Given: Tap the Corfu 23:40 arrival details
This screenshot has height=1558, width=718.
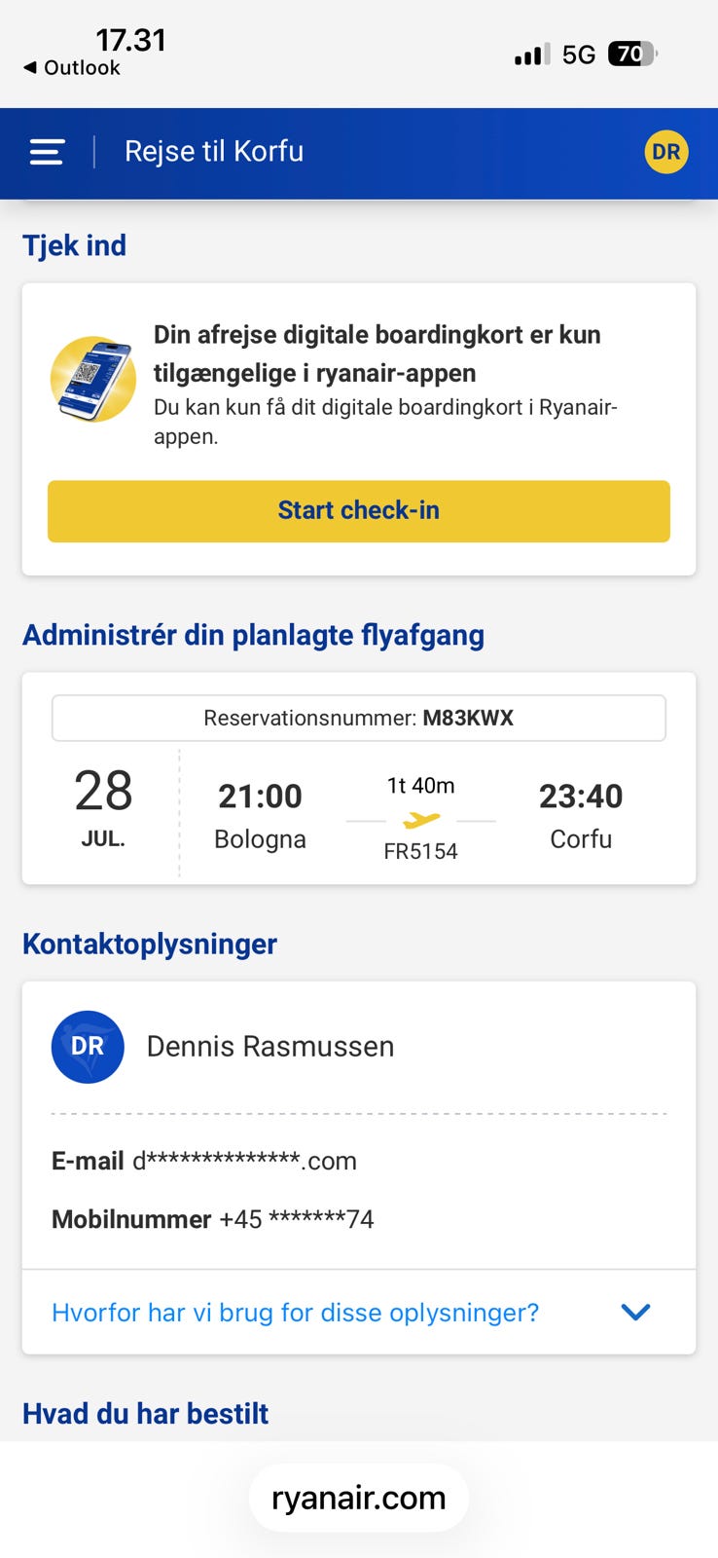Looking at the screenshot, I should click(x=581, y=816).
